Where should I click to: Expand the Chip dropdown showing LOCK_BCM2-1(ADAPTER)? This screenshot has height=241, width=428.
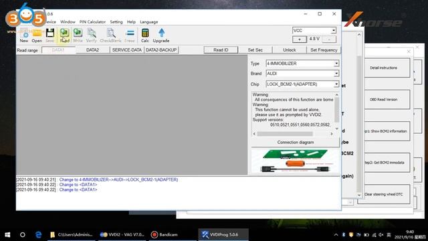pyautogui.click(x=336, y=84)
